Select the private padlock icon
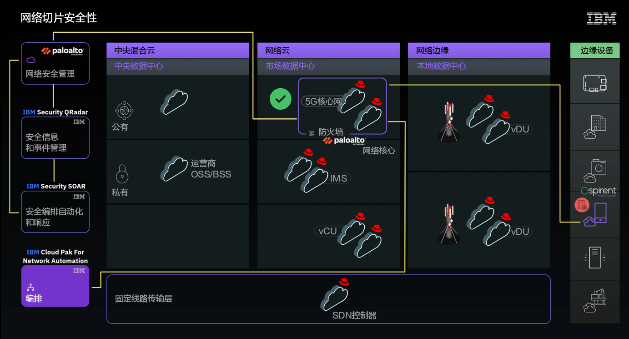The image size is (629, 339). [122, 174]
